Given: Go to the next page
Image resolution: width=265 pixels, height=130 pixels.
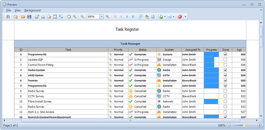Looking at the screenshot, I should click(127, 17).
